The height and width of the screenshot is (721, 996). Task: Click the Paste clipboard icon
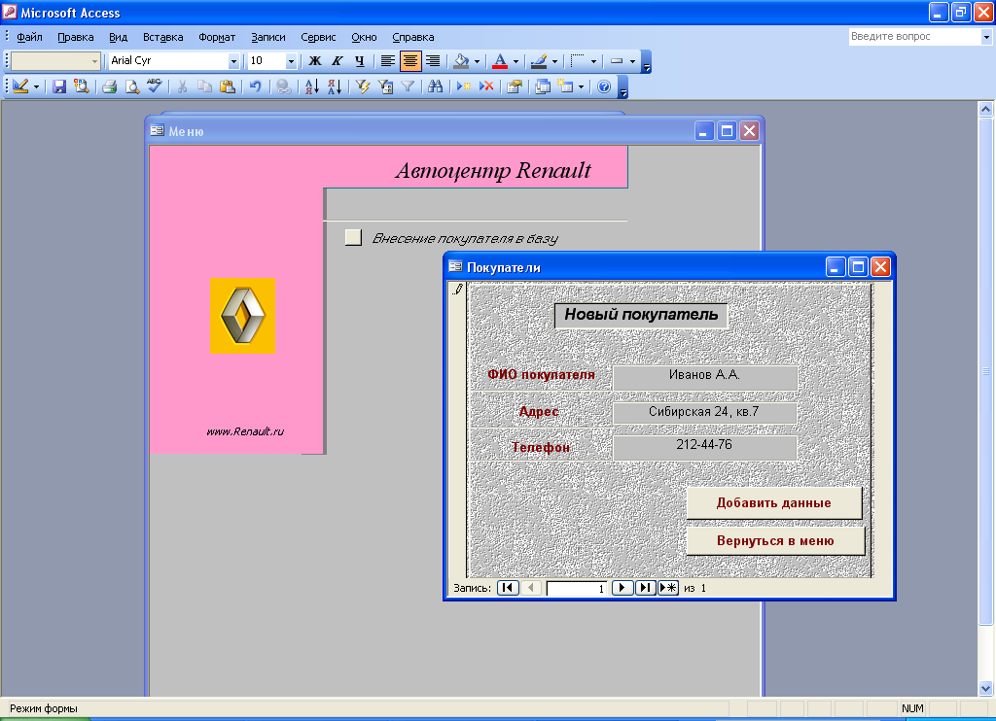click(227, 86)
